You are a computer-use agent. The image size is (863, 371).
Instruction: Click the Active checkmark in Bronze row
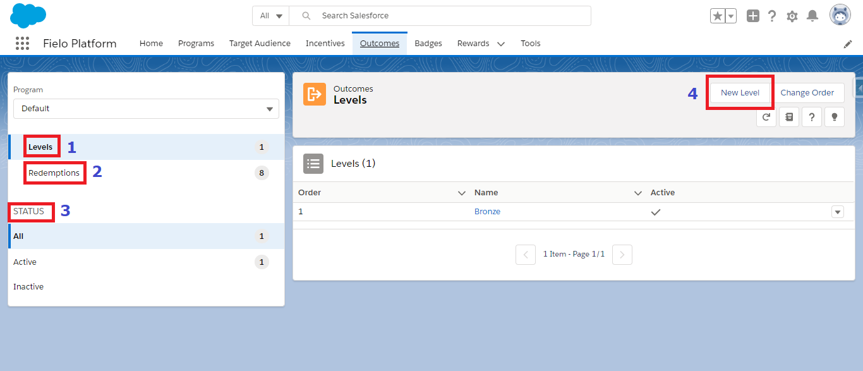656,212
